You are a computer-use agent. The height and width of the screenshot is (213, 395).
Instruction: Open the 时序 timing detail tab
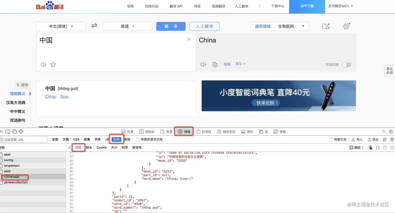(125, 148)
